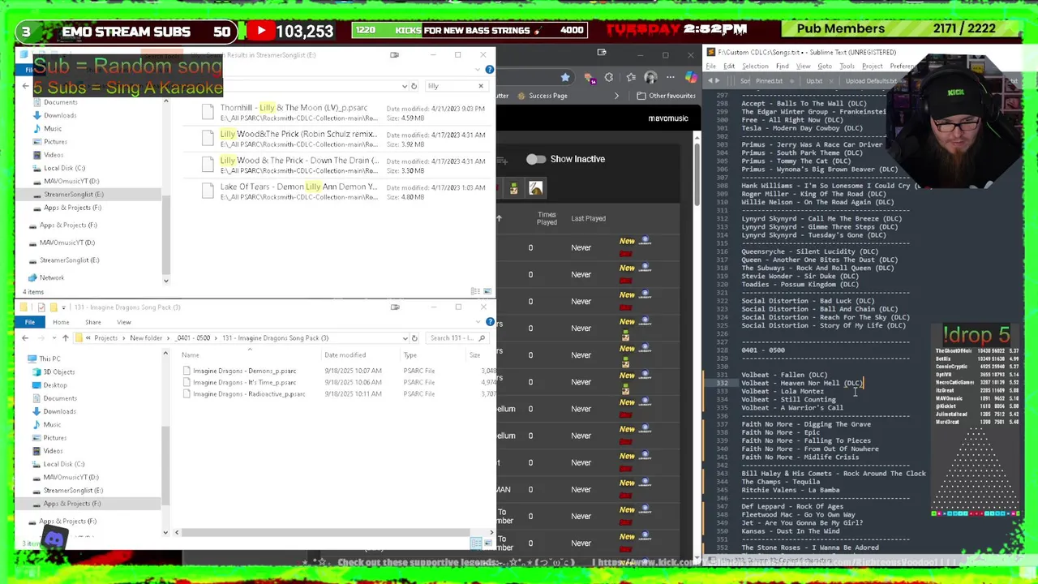The image size is (1038, 584).
Task: Click the pixel character filter icon under Show Inactive
Action: (x=513, y=188)
